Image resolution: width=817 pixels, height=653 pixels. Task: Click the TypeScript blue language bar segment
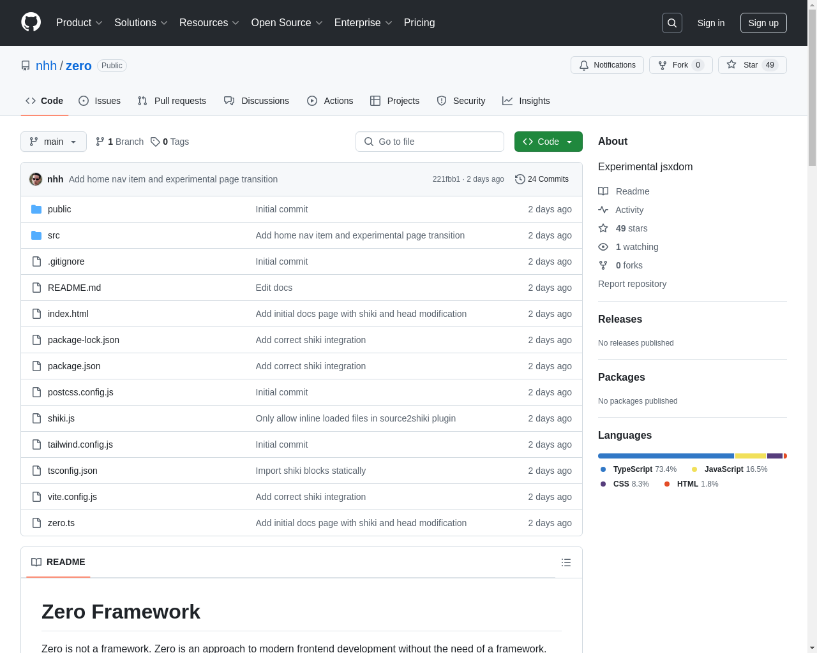click(666, 456)
